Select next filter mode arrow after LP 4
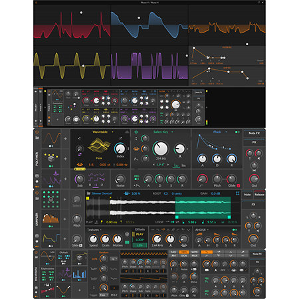 [x=168, y=165]
